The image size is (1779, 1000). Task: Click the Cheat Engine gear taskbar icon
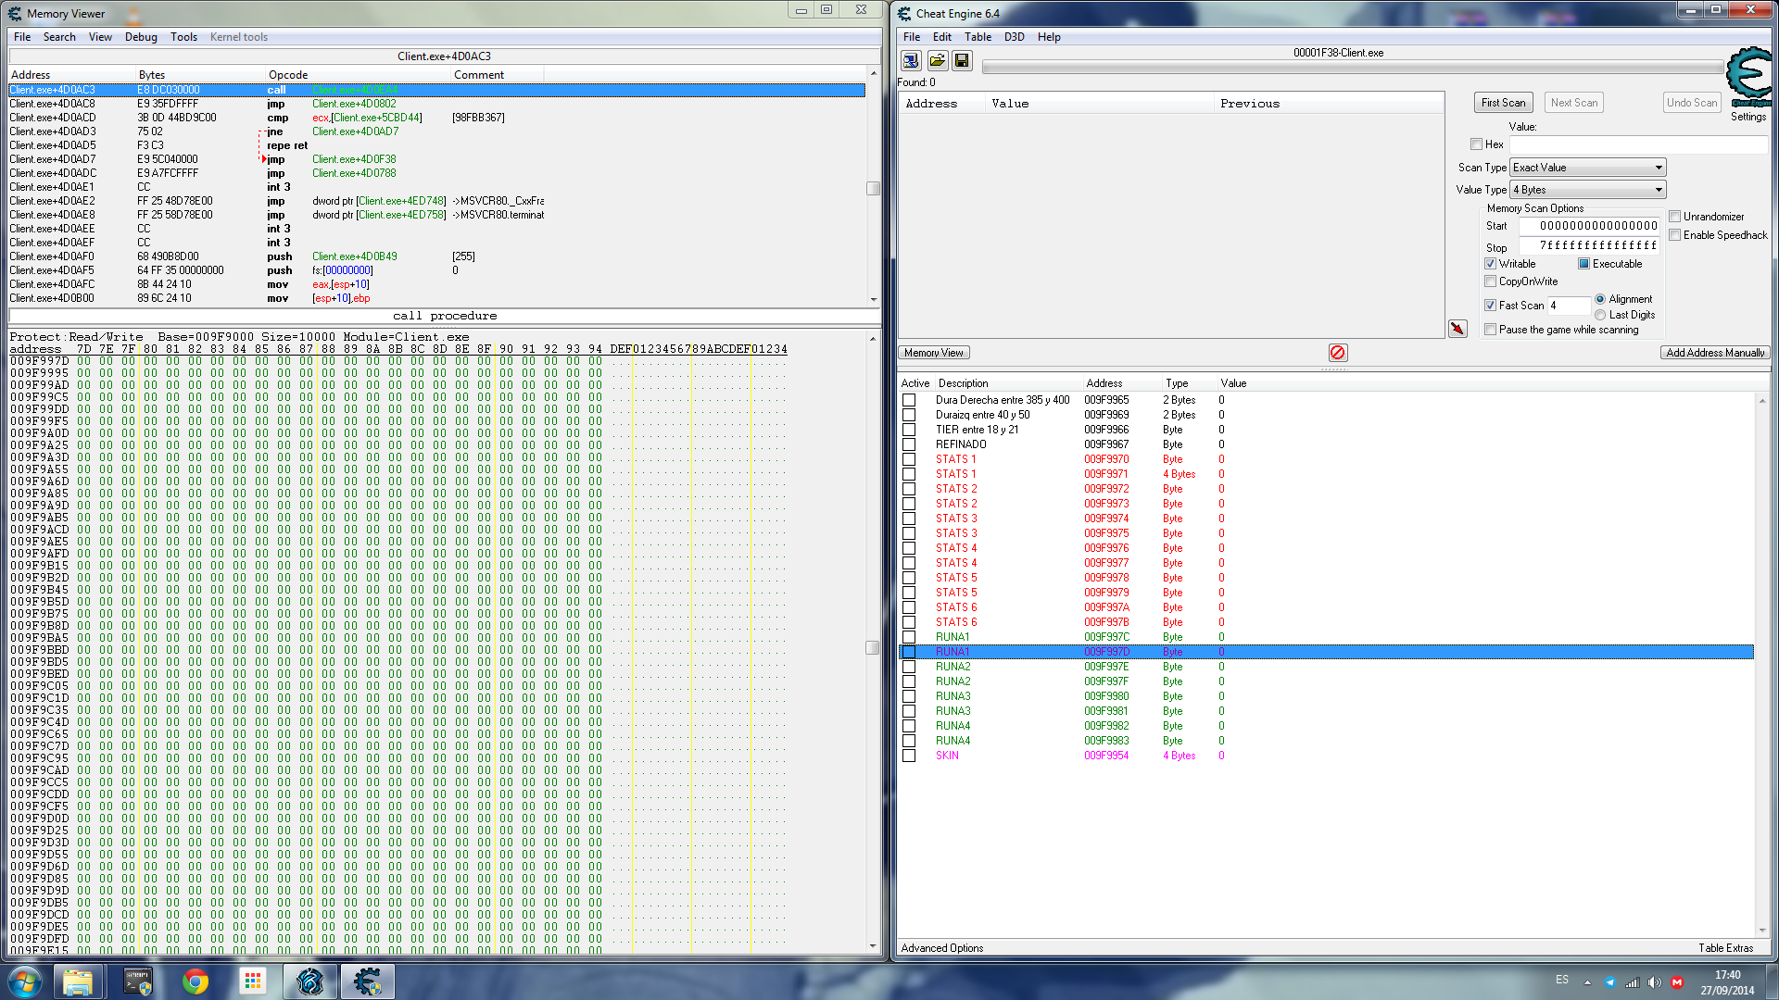click(367, 981)
